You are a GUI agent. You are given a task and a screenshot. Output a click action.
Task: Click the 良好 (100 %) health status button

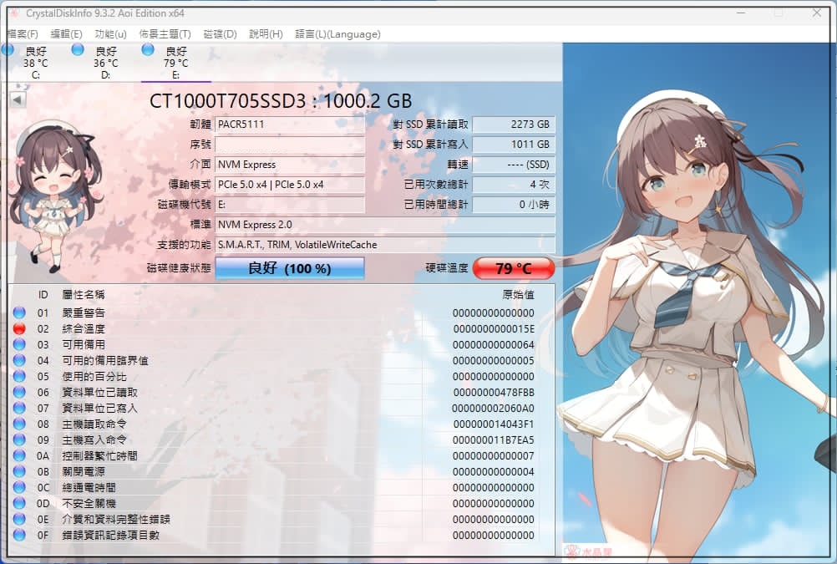click(290, 268)
